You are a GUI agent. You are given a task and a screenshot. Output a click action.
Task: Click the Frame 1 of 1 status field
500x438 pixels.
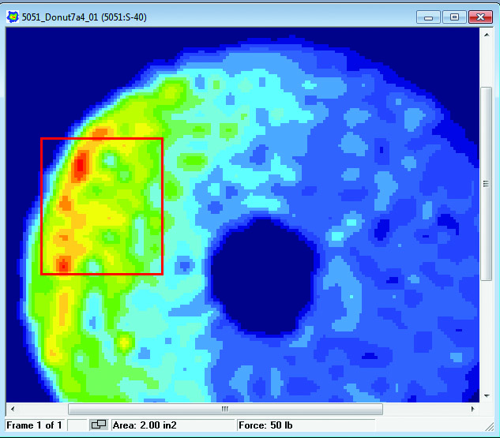(x=34, y=425)
